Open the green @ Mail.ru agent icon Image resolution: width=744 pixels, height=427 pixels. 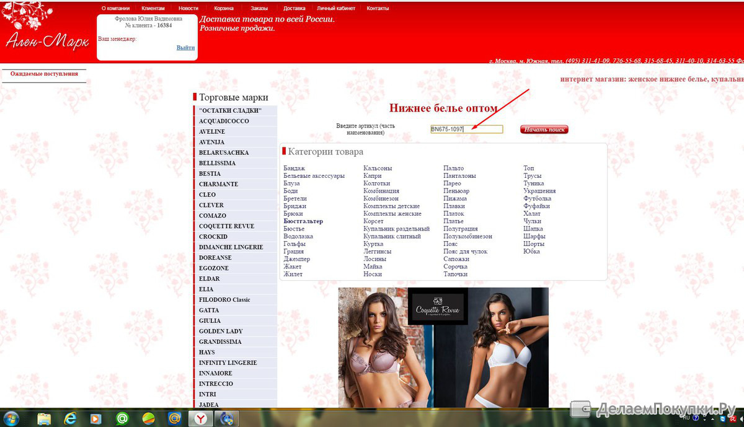tap(122, 418)
